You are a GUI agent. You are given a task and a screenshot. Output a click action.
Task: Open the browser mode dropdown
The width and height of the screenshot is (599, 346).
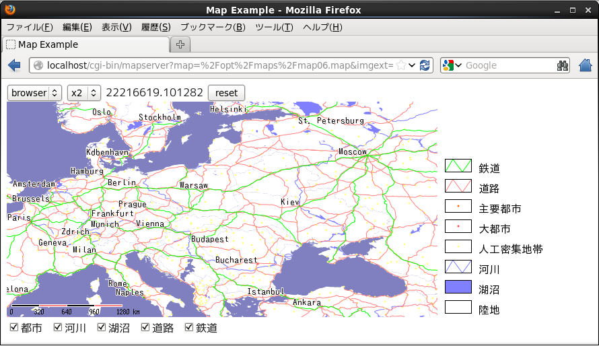[34, 92]
